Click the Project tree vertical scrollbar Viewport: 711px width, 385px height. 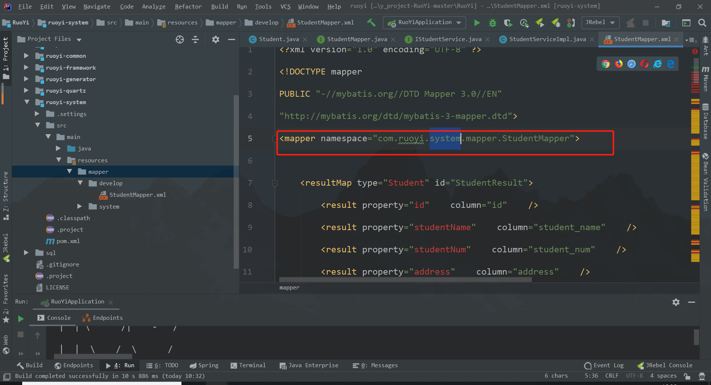(x=236, y=182)
